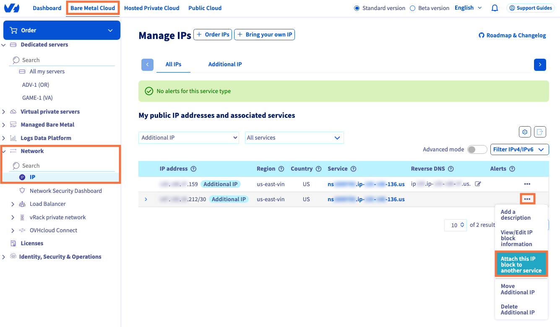Expand Virtual private servers section
The height and width of the screenshot is (327, 560).
(x=4, y=112)
